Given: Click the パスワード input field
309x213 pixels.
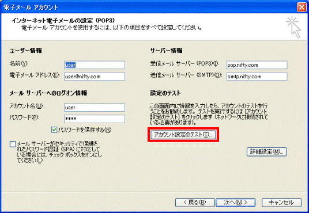Looking at the screenshot, I should click(x=95, y=119).
